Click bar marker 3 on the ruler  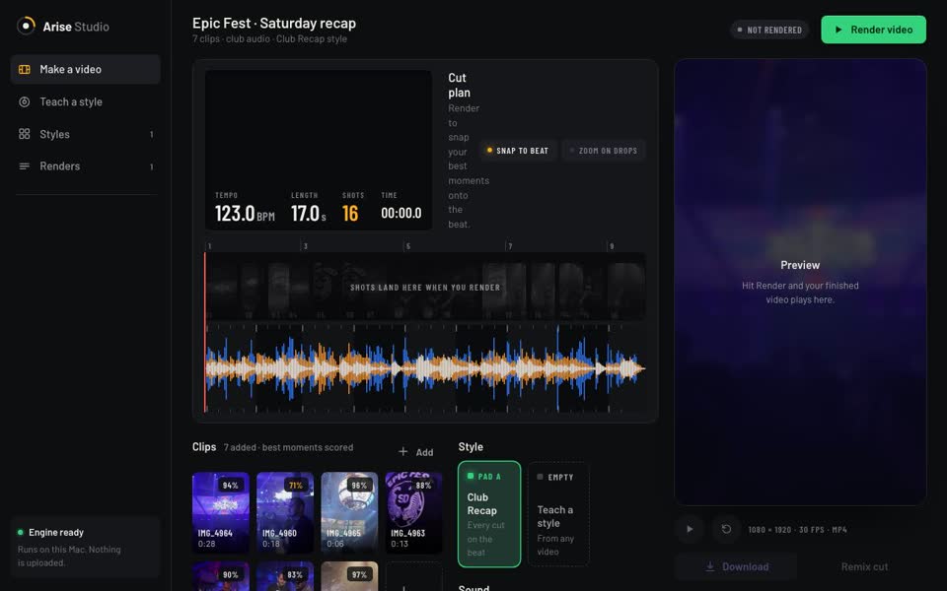[x=305, y=246]
